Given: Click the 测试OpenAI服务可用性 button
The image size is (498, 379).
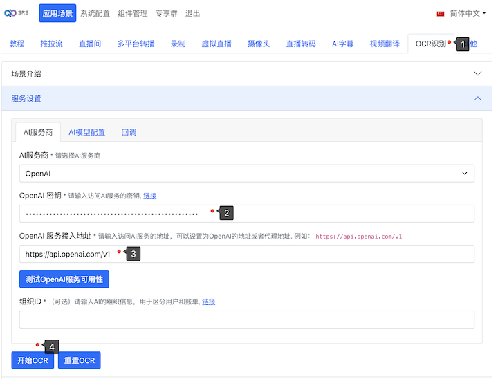Looking at the screenshot, I should (x=64, y=279).
